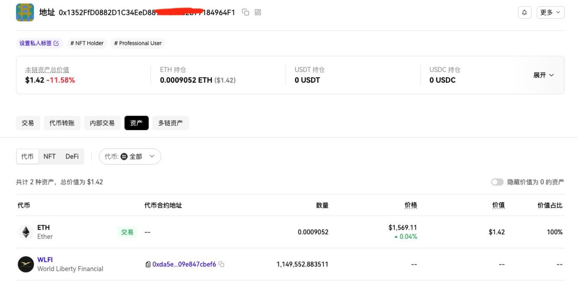Click the # NFT Holder tag
The image size is (578, 289).
click(x=87, y=43)
